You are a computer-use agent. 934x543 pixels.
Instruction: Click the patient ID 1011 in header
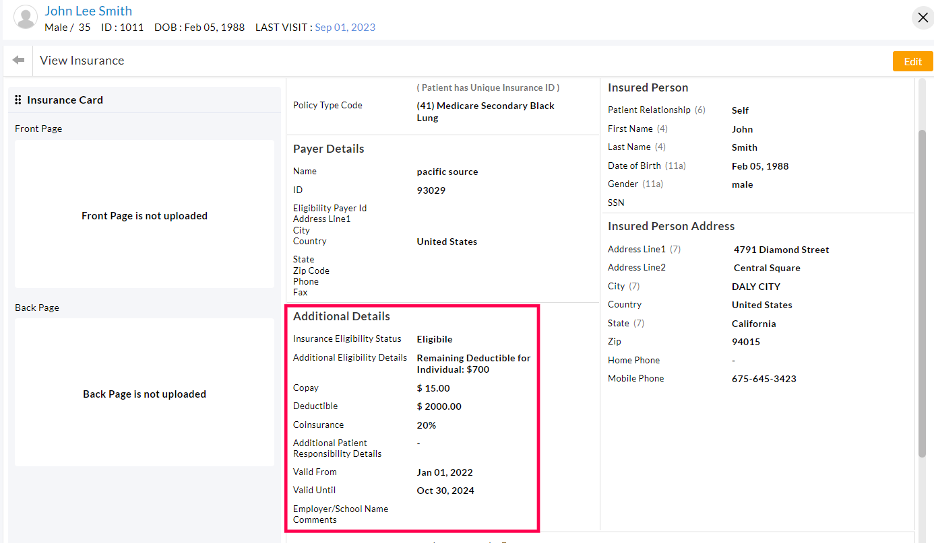tap(122, 27)
